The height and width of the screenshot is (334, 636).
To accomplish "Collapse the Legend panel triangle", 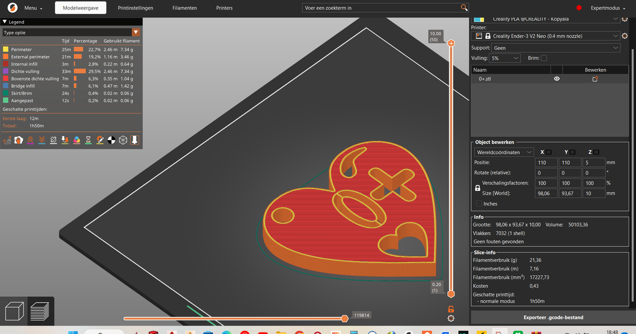I will (5, 22).
